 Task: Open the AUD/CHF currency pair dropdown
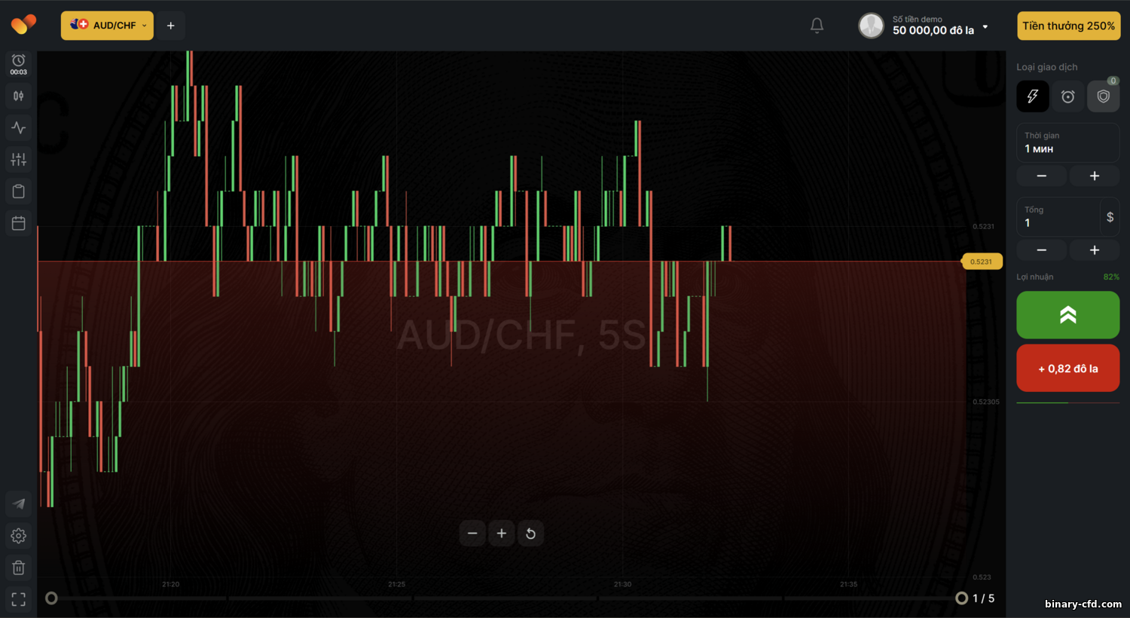click(x=106, y=25)
